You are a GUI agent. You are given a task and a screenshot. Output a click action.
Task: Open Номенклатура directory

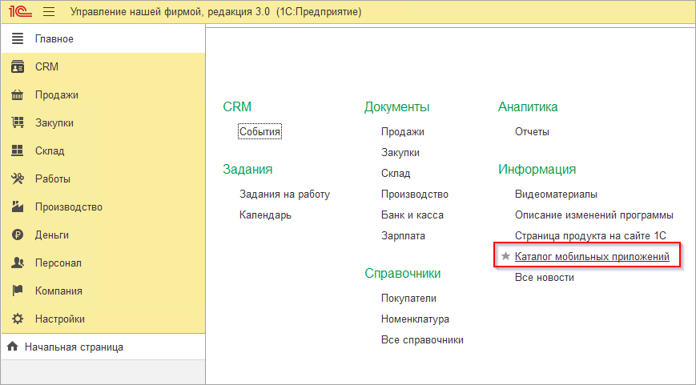click(415, 319)
